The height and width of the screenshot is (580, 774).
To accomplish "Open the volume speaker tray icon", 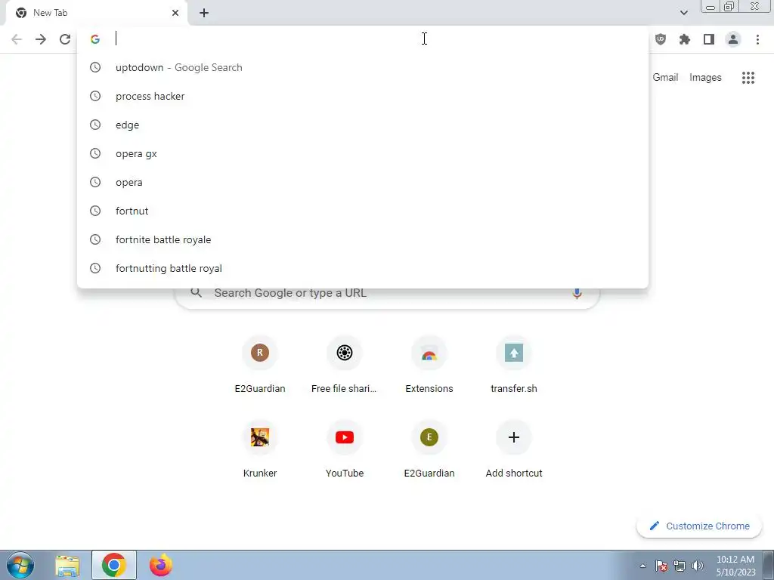I will point(698,566).
